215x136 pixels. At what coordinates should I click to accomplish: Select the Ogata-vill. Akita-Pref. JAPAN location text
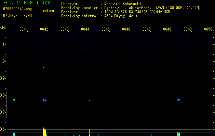(152, 8)
